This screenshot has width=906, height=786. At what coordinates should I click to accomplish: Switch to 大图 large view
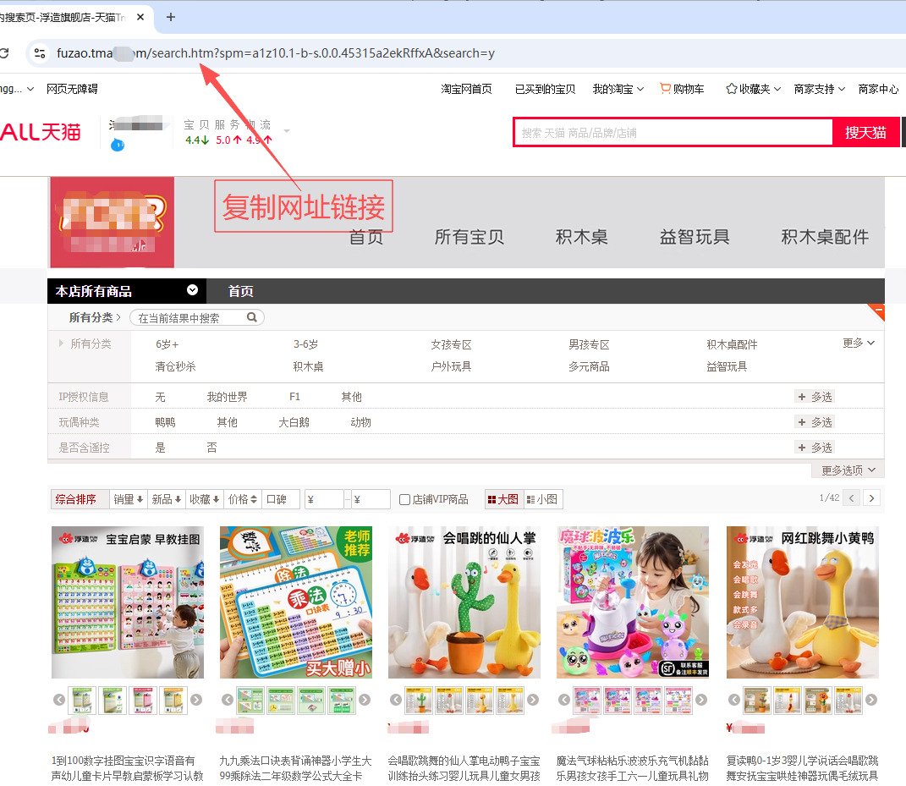(x=504, y=499)
